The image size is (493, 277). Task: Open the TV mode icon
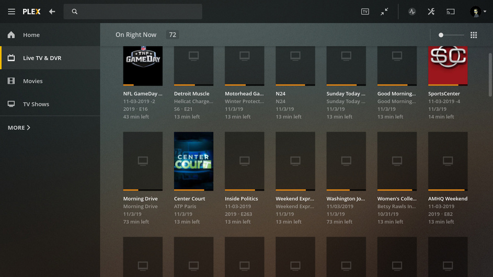coord(365,11)
